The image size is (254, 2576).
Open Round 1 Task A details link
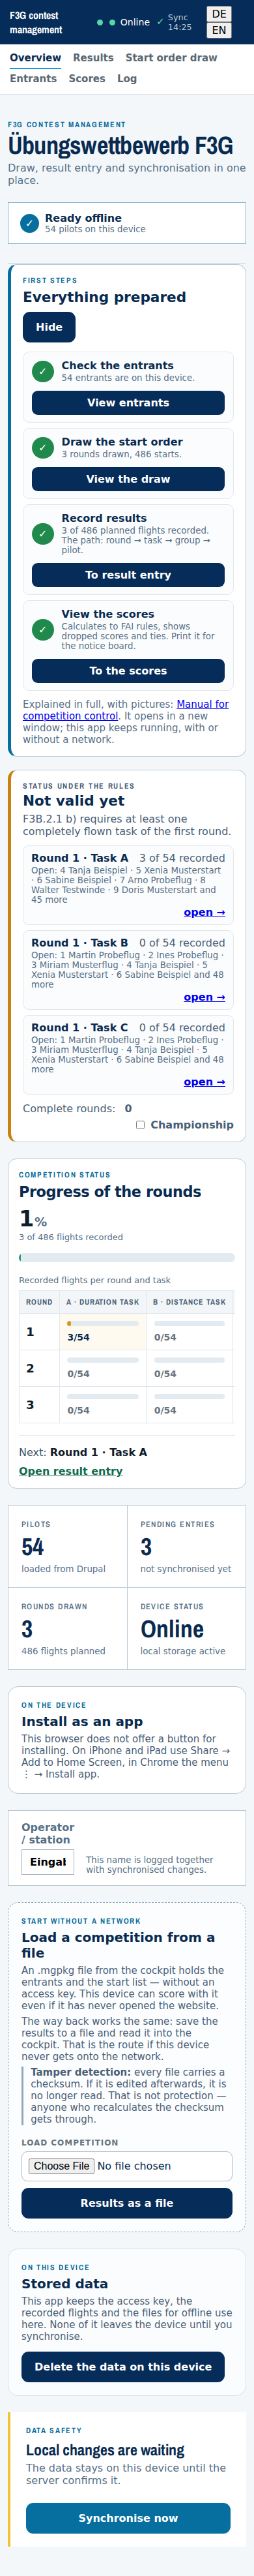tap(204, 912)
